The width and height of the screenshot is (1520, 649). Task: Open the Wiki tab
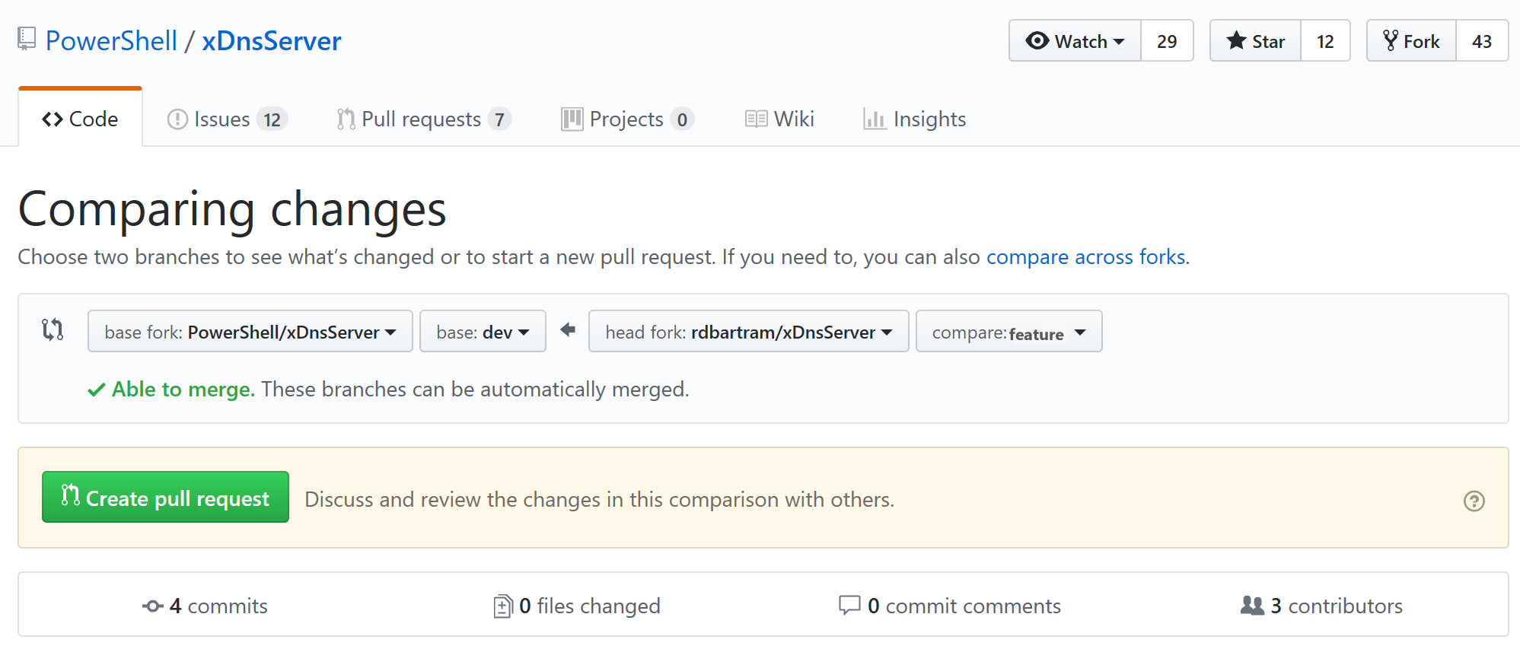[x=779, y=119]
